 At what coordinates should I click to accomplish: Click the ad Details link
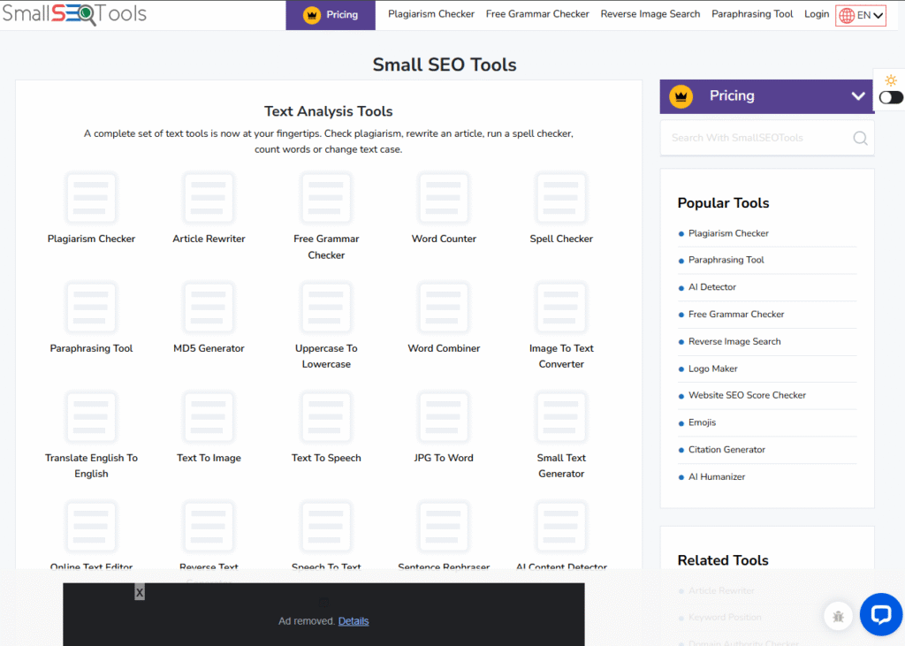pyautogui.click(x=354, y=621)
